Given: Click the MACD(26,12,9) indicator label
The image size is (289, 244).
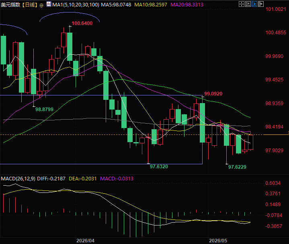Looking at the screenshot, I should 18,179.
